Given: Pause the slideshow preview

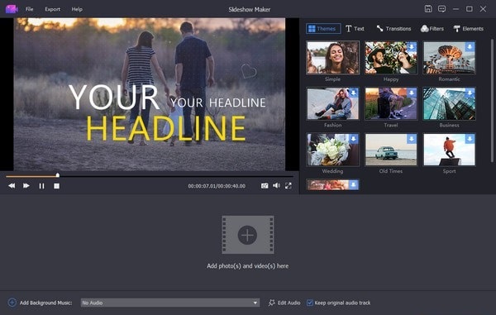Looking at the screenshot, I should click(x=41, y=186).
